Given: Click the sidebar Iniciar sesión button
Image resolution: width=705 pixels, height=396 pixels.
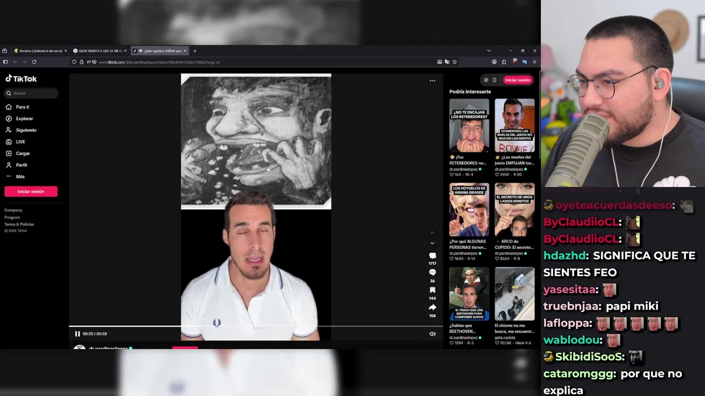Looking at the screenshot, I should click(31, 191).
